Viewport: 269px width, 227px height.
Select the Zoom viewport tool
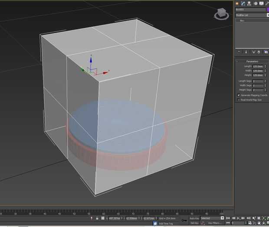point(254,218)
